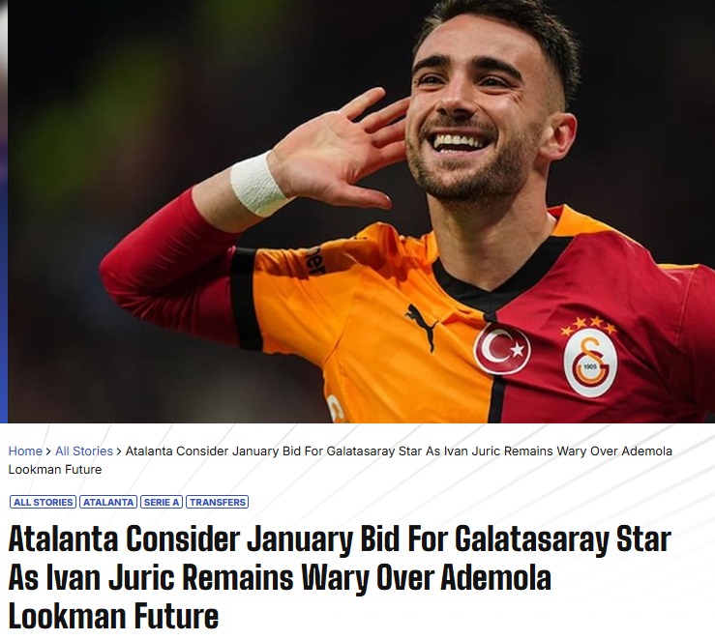
Task: Open the TRANSFERS tag
Action: (218, 502)
